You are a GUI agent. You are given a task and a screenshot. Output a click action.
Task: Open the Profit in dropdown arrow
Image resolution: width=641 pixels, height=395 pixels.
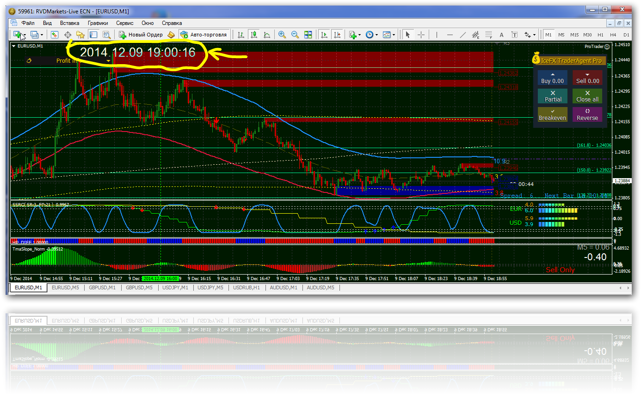click(x=108, y=60)
